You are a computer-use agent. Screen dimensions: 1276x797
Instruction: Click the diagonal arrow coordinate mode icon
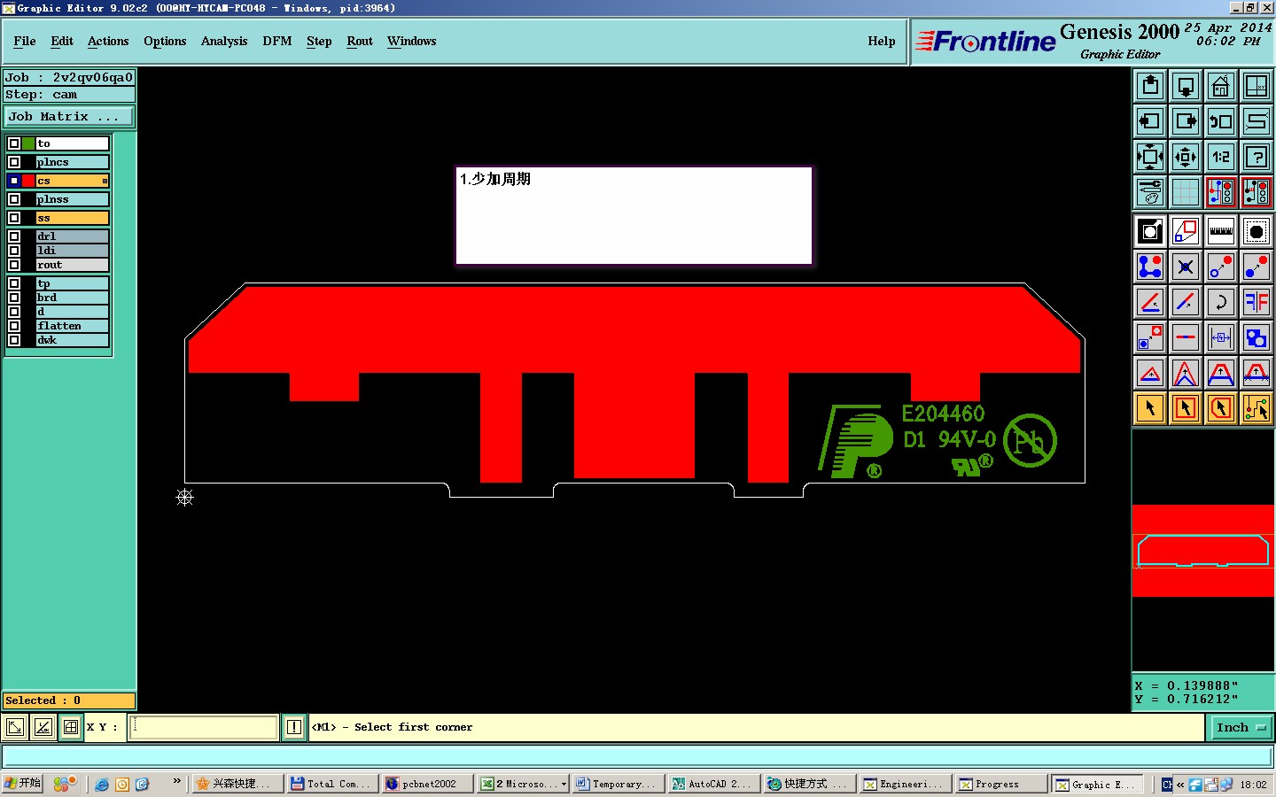click(15, 728)
